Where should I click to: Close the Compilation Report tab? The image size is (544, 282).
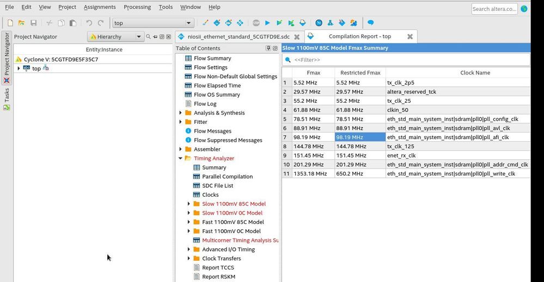coord(410,37)
